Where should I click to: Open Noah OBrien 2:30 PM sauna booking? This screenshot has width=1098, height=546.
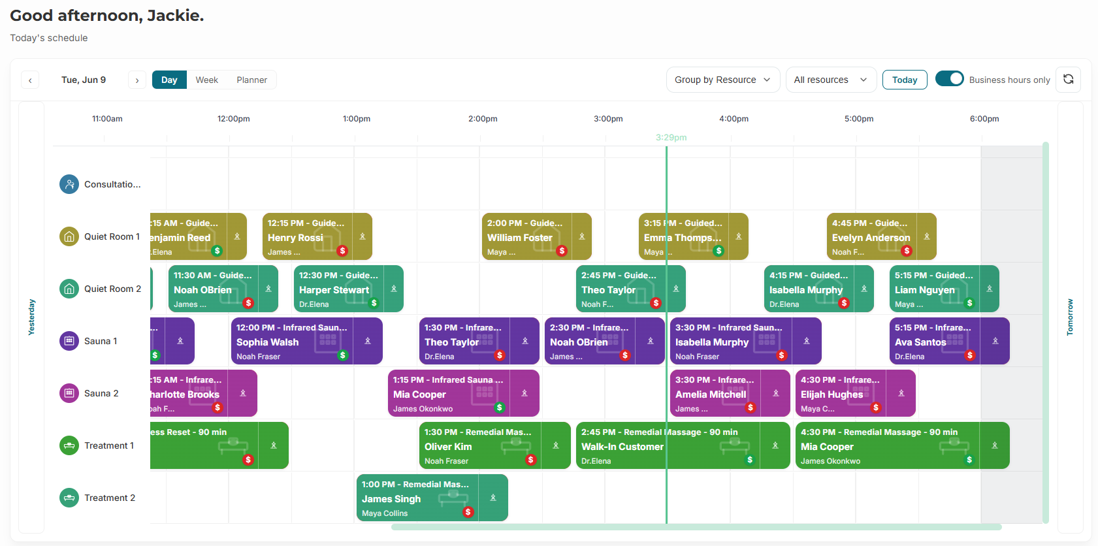click(604, 341)
